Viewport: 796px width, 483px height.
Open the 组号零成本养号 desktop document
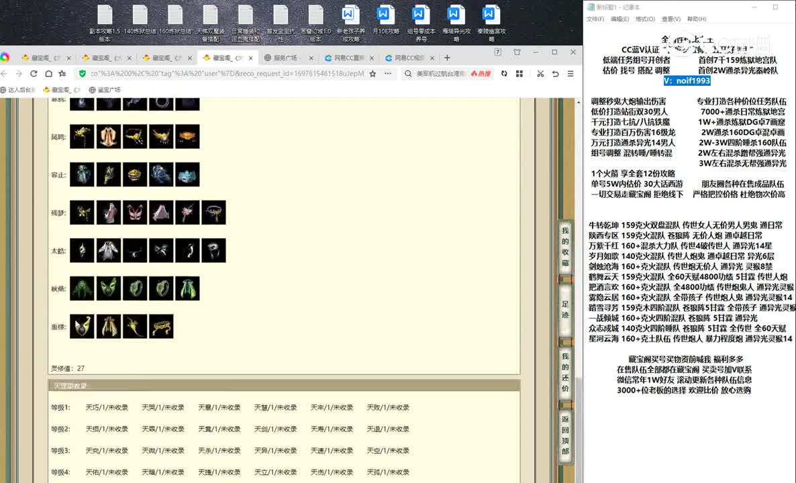click(421, 23)
